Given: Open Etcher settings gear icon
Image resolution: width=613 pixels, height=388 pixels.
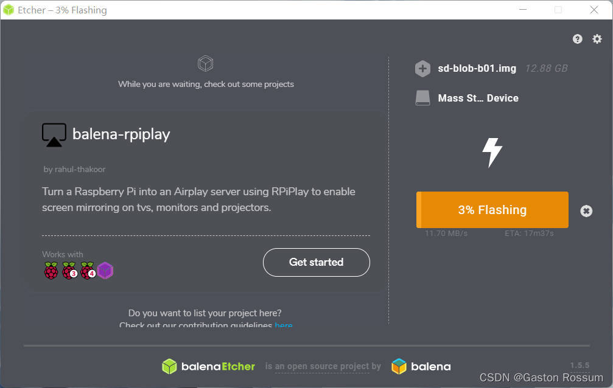Looking at the screenshot, I should 597,39.
